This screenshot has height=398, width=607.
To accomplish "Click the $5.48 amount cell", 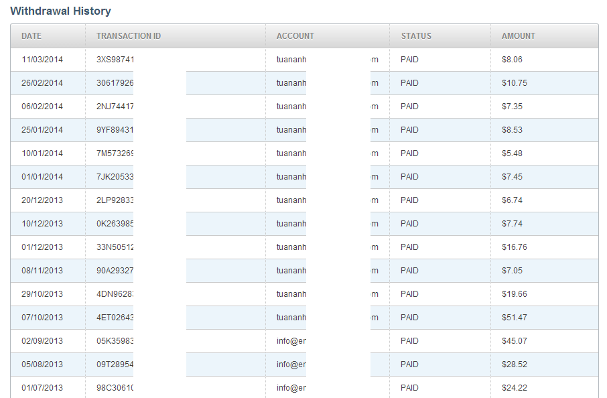I will click(x=512, y=153).
